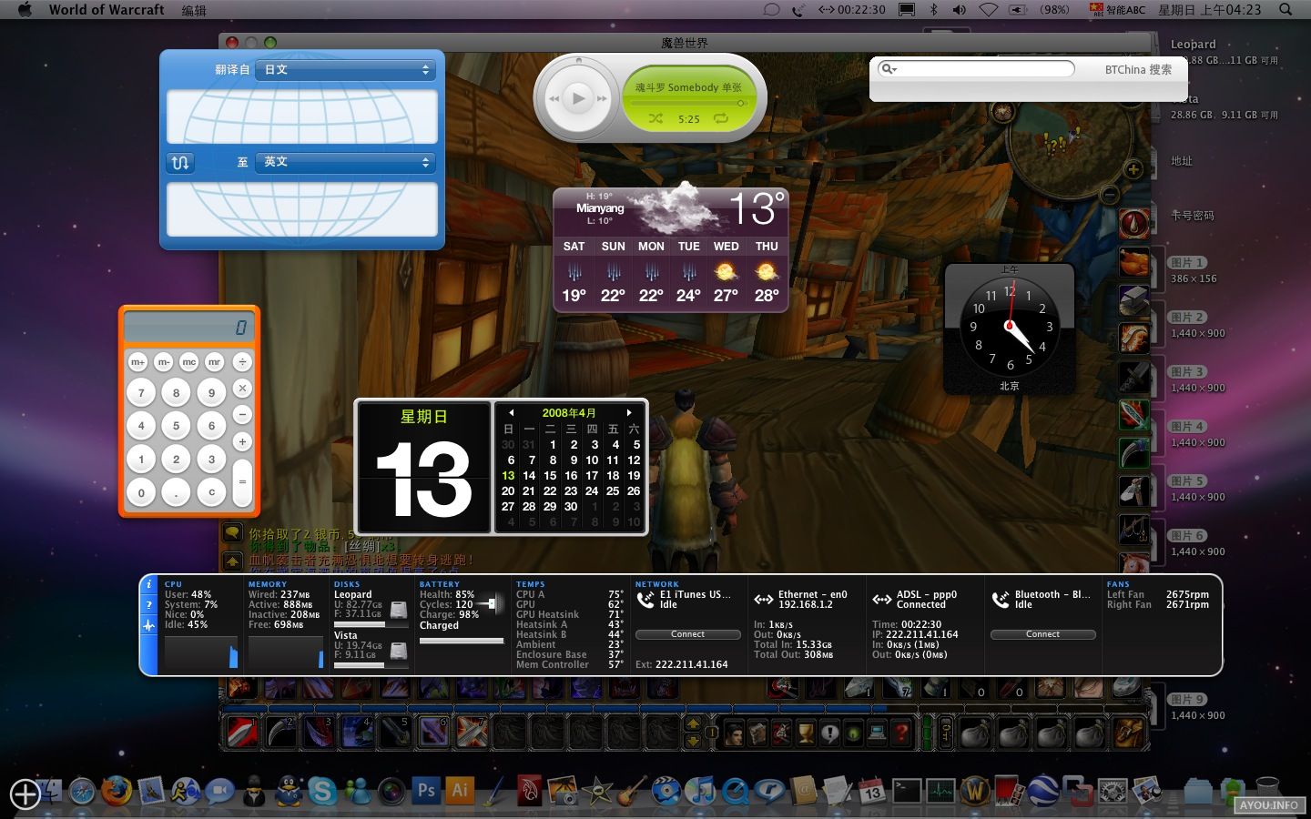Click Connect under E1 iTunes US modem
This screenshot has height=819, width=1311.
click(x=688, y=634)
